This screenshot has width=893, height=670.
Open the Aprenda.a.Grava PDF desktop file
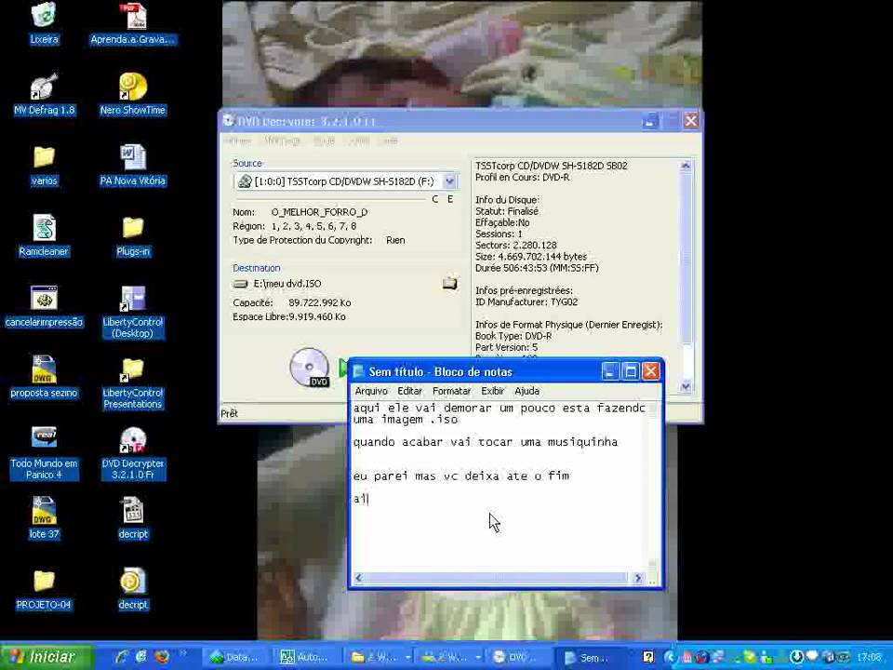tap(133, 22)
